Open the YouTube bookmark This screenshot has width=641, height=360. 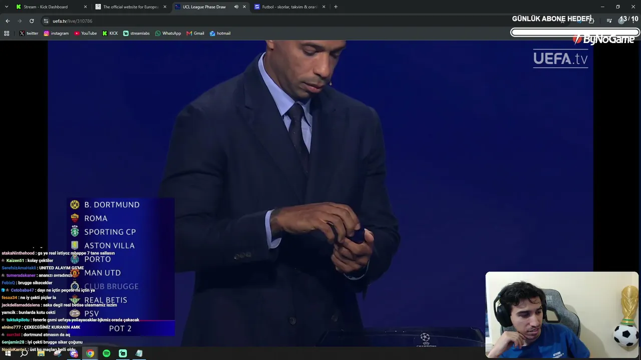[86, 33]
